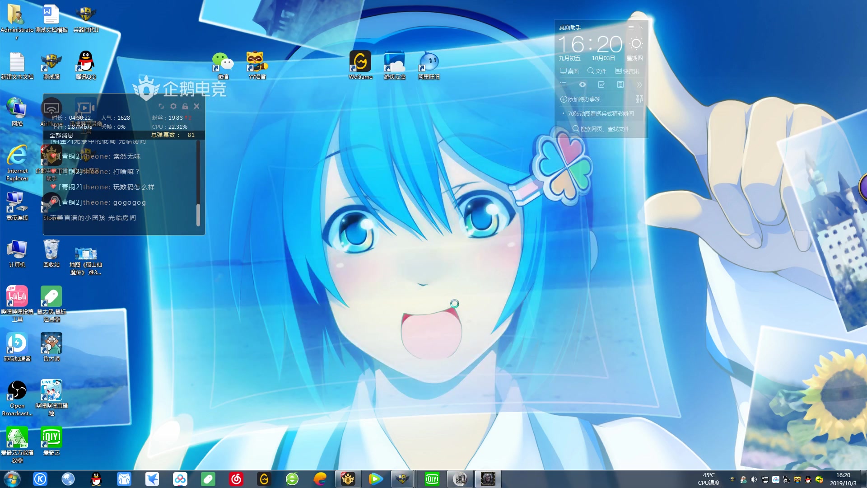The width and height of the screenshot is (867, 488).
Task: Open the QQ penguin on taskbar
Action: coord(96,479)
